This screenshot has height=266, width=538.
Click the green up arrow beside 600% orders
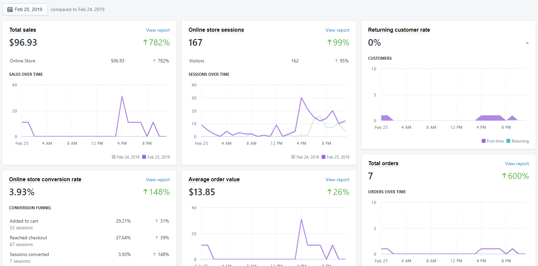pyautogui.click(x=504, y=176)
